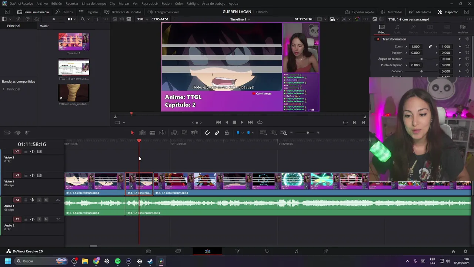Open the transform overlay dropdown below viewer
Screen dimensions: 474x267
pos(124,122)
